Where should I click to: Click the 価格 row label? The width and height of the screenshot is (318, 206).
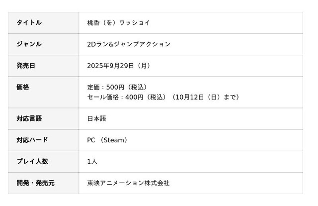coord(23,87)
